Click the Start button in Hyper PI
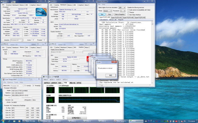 [102, 14]
